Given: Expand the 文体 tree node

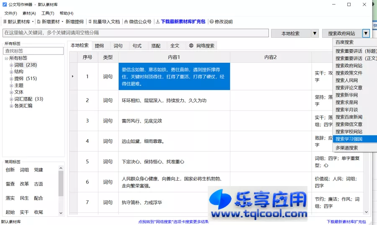Looking at the screenshot, I should pyautogui.click(x=11, y=92).
